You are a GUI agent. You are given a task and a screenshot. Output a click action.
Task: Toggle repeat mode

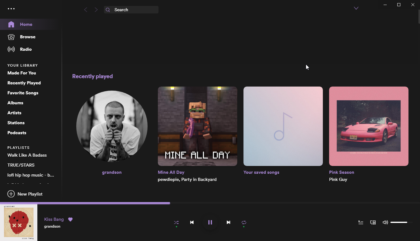244,222
